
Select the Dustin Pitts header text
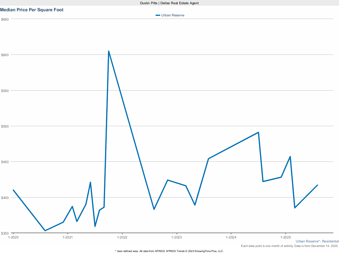point(169,3)
